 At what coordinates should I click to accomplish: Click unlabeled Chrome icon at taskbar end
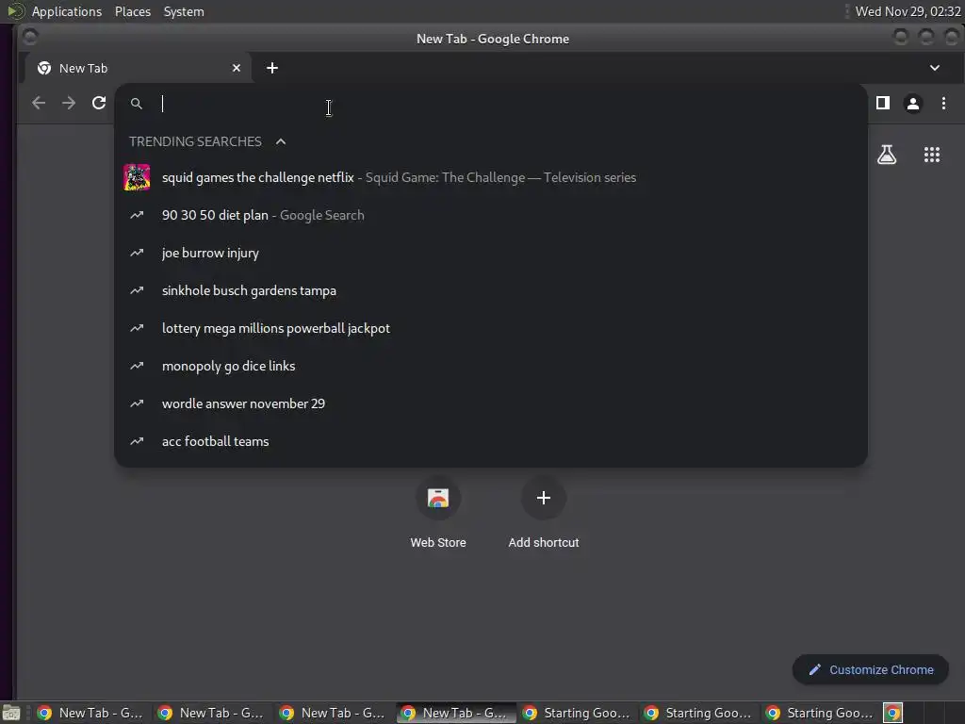coord(892,713)
